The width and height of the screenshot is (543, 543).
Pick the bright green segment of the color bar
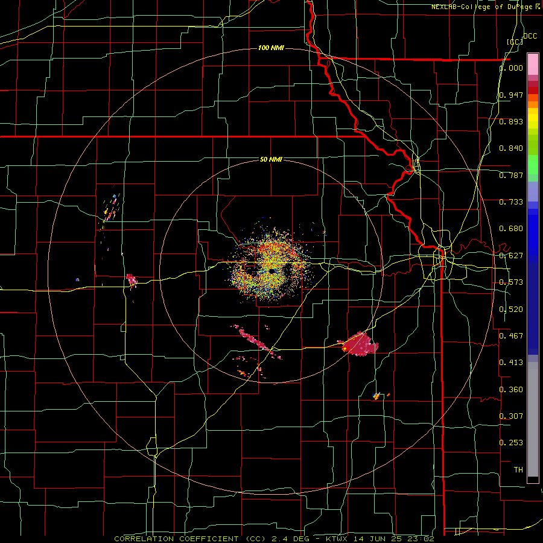[x=533, y=165]
